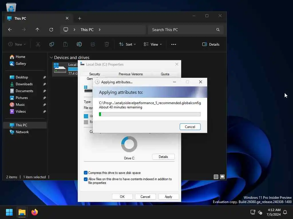This screenshot has width=293, height=219.
Task: Switch to the Quota tab
Action: [165, 74]
